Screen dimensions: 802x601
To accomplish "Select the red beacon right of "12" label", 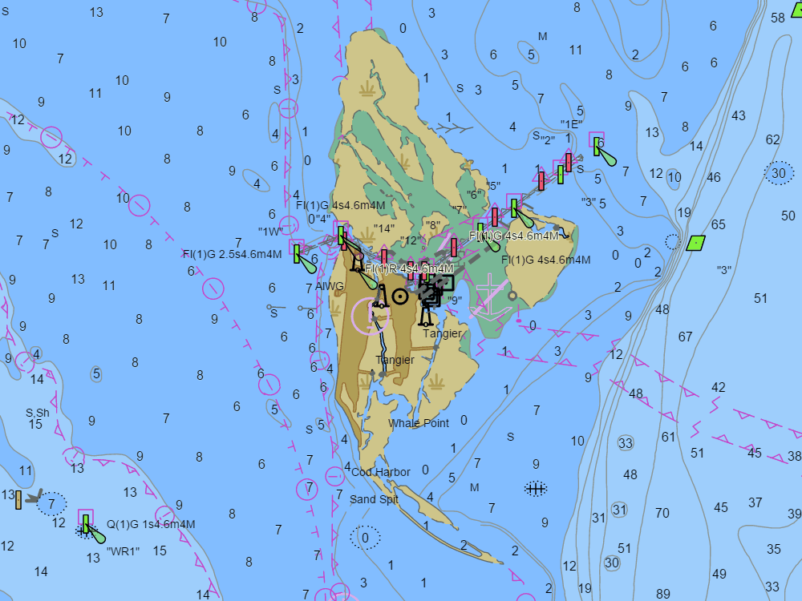I will (x=454, y=248).
